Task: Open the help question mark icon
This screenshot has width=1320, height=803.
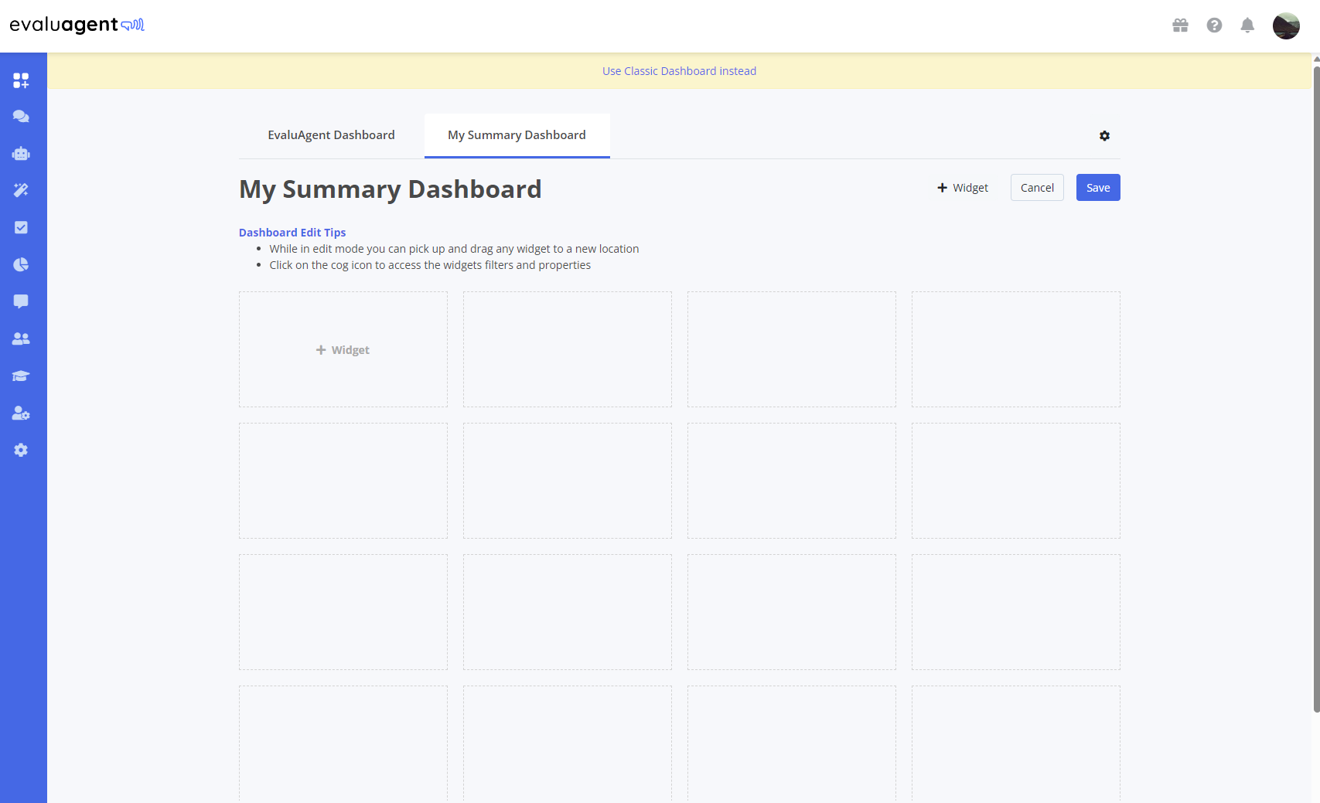Action: 1214,25
